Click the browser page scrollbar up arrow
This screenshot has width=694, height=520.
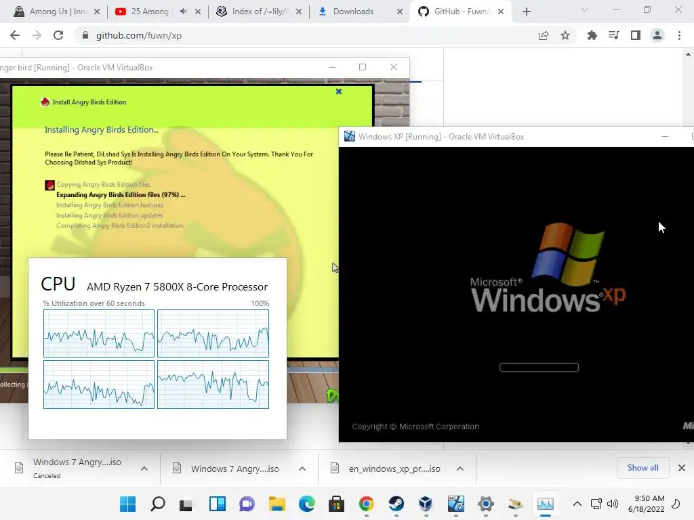coord(688,54)
